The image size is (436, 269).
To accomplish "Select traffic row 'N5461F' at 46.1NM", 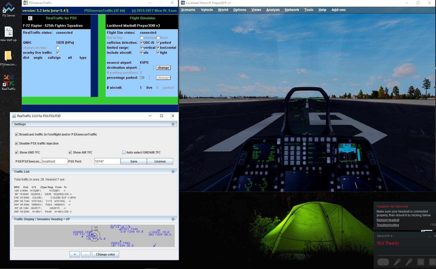I will [40, 208].
